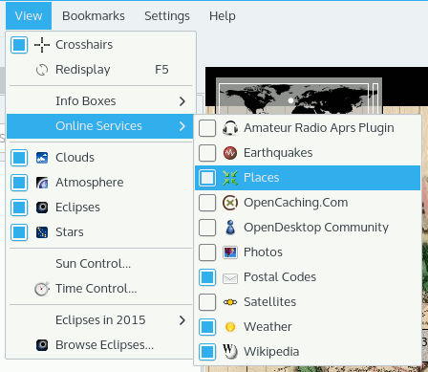Click the Satellites icon in submenu
Screen dimensions: 428x372
[x=230, y=302]
